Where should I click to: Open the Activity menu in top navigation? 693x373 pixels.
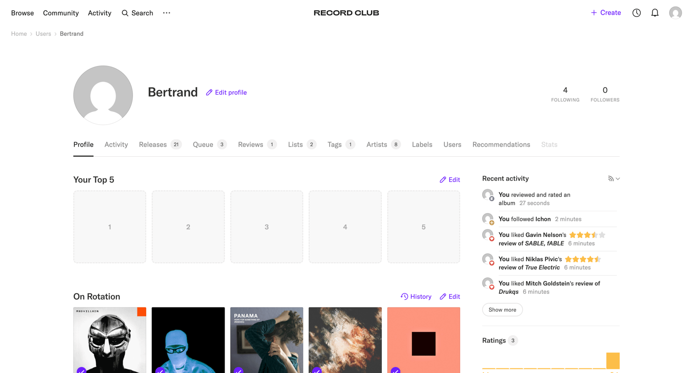point(99,13)
